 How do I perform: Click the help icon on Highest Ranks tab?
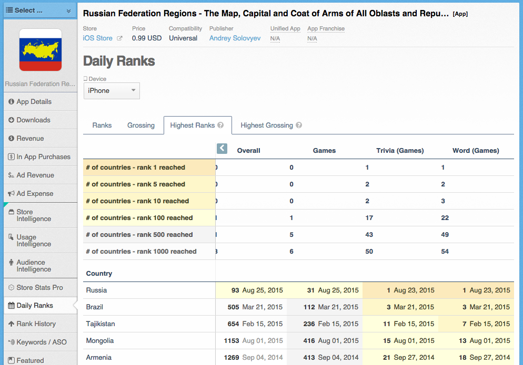(x=220, y=126)
